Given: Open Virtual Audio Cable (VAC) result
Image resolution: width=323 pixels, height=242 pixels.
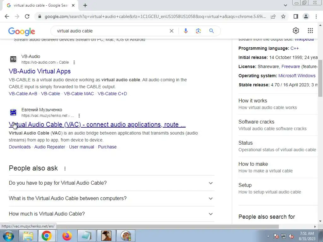Looking at the screenshot, I should pyautogui.click(x=97, y=124).
